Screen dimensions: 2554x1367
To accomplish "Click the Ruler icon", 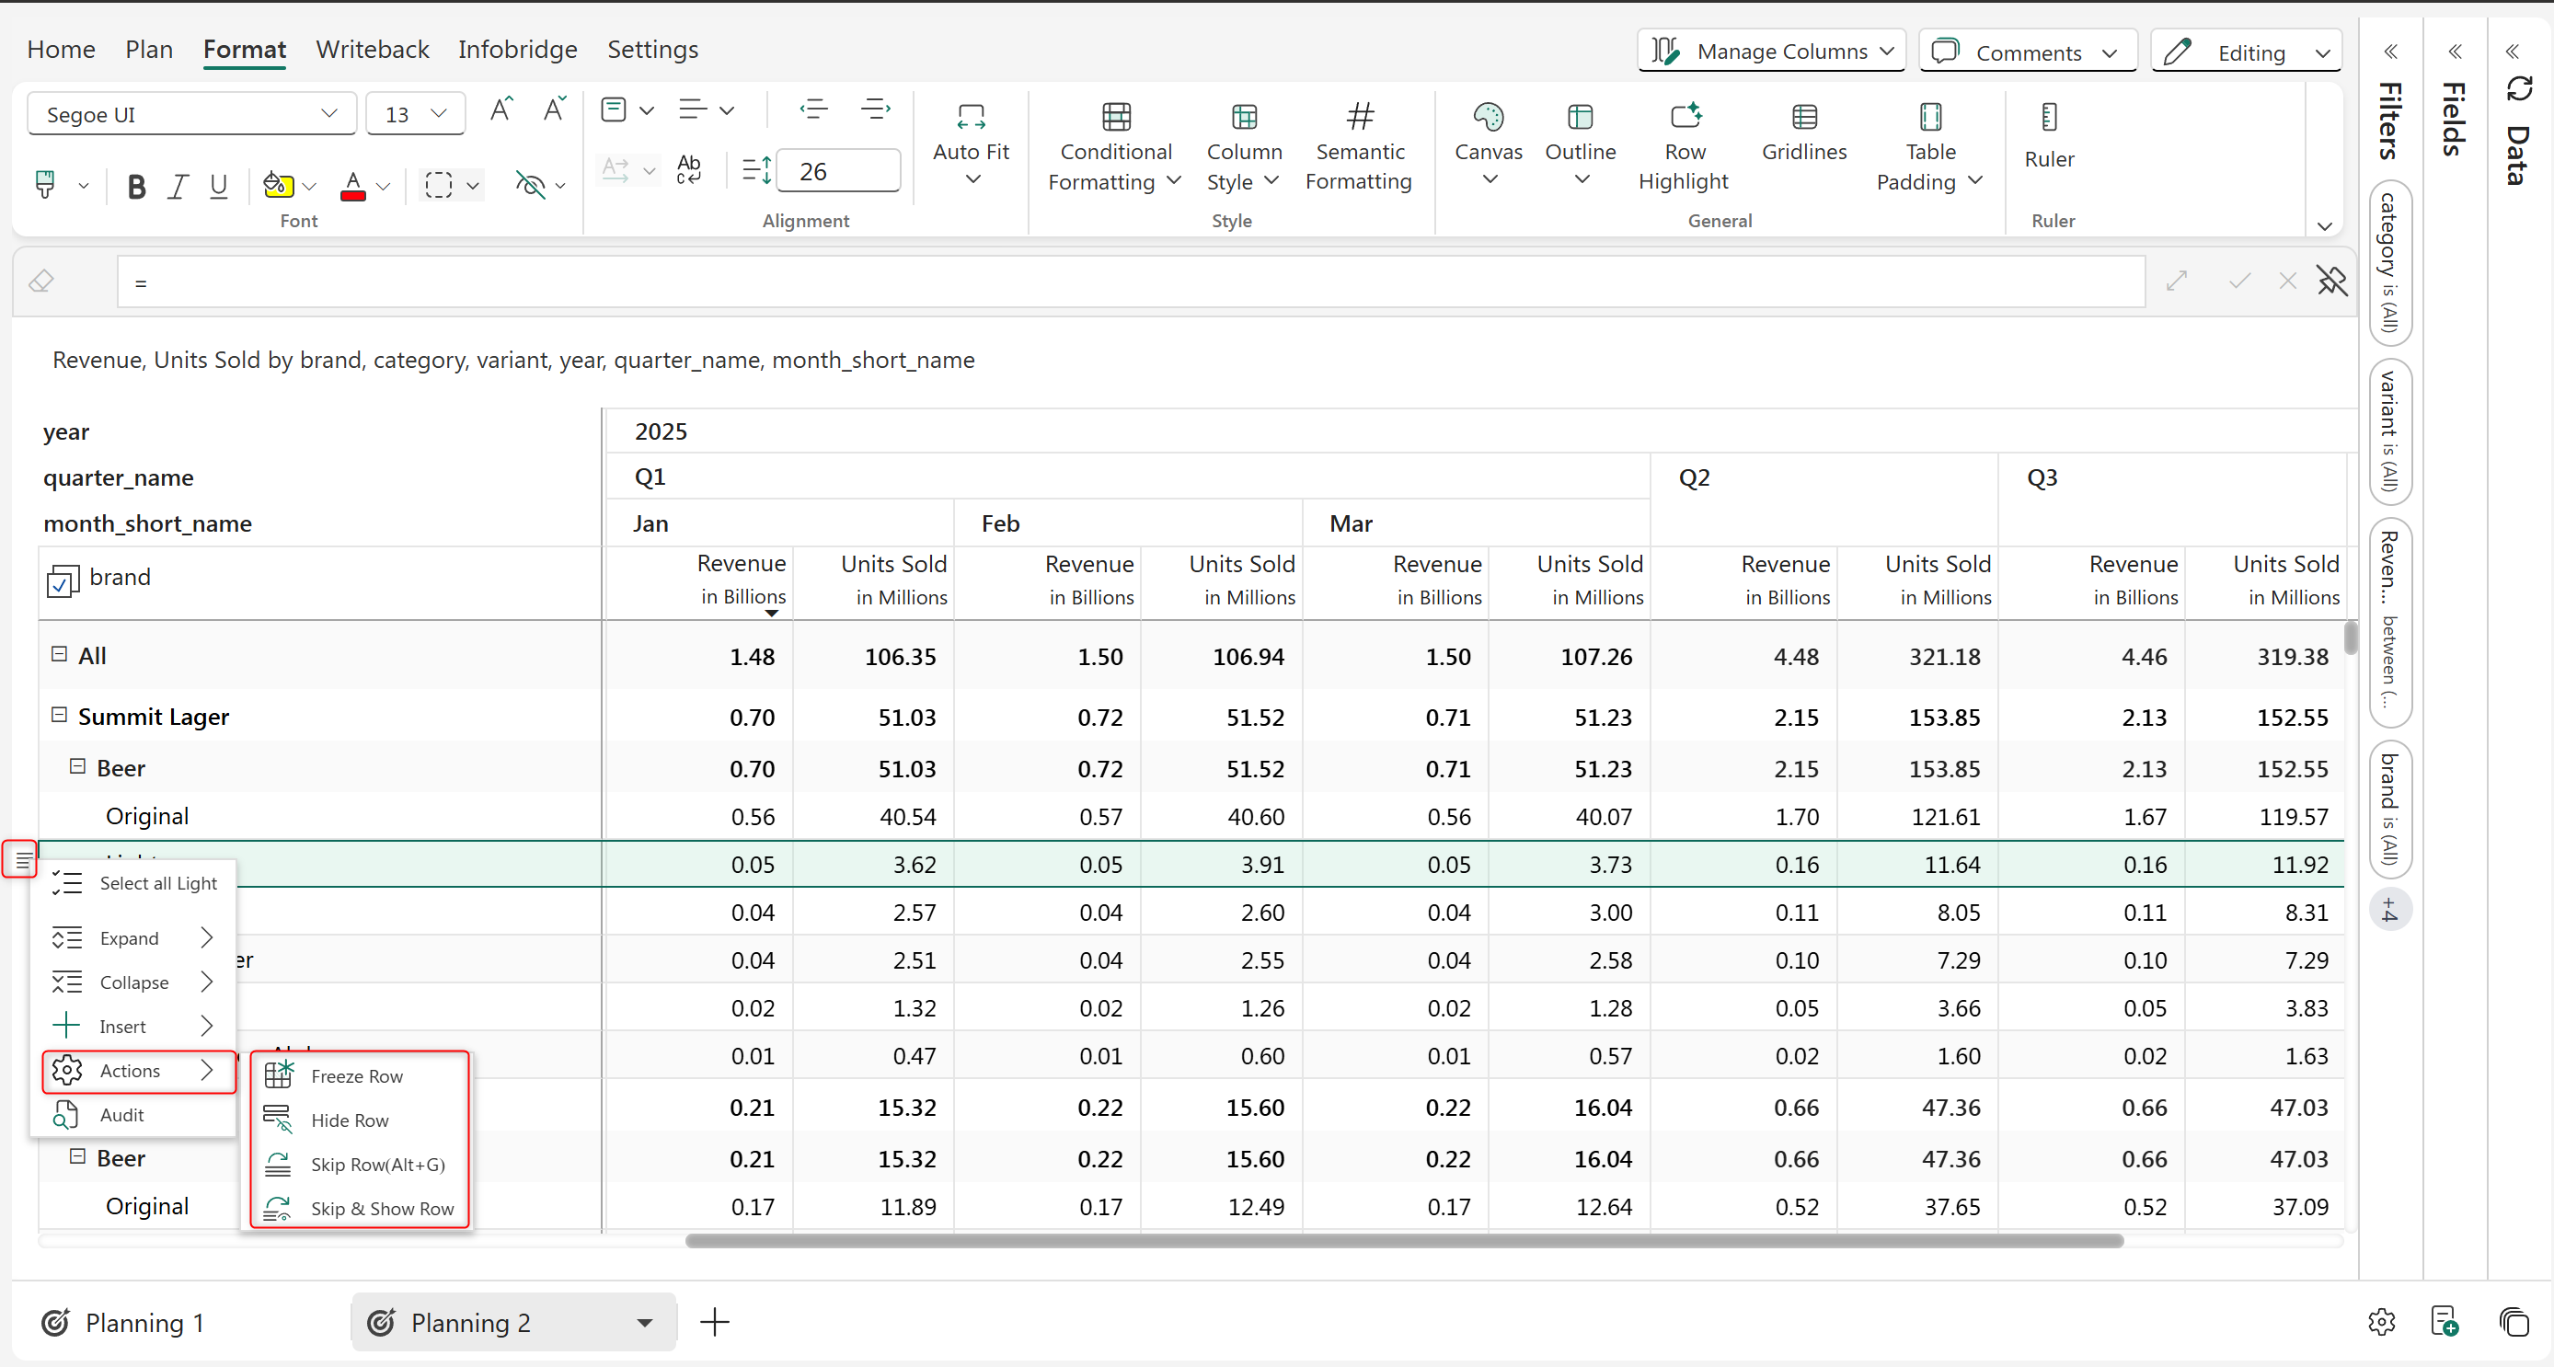I will [x=2048, y=118].
